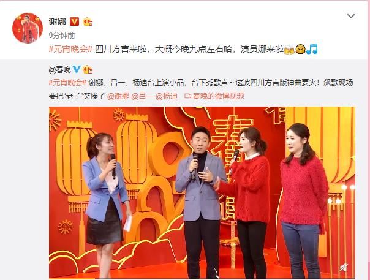Open the @谢娜 mention link
The height and width of the screenshot is (280, 370).
tap(118, 96)
